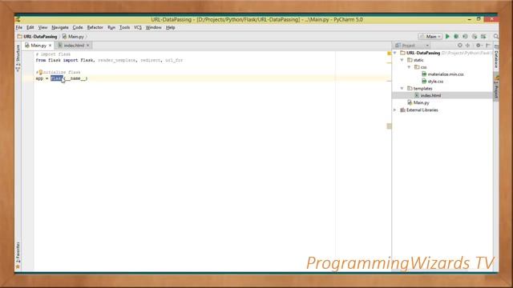Collapse all icon in Project panel header
Image resolution: width=513 pixels, height=288 pixels.
pyautogui.click(x=468, y=46)
